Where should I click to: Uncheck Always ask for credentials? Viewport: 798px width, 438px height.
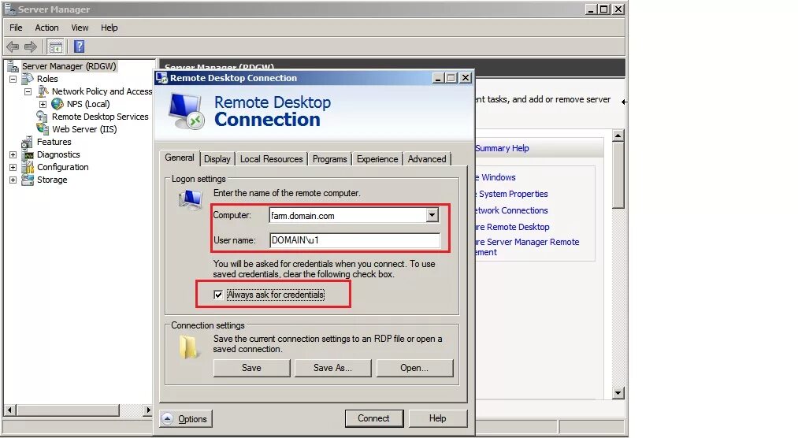[x=218, y=295]
